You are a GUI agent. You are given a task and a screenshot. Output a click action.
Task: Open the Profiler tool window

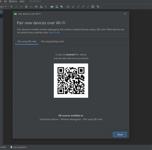[x=3, y=147]
